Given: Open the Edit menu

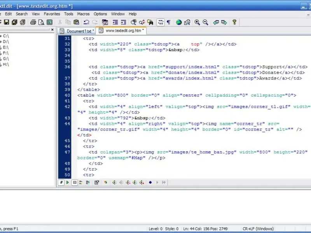Looking at the screenshot, I should pos(8,14).
